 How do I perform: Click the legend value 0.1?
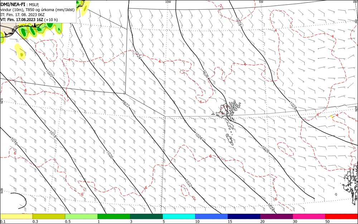(x=3, y=221)
